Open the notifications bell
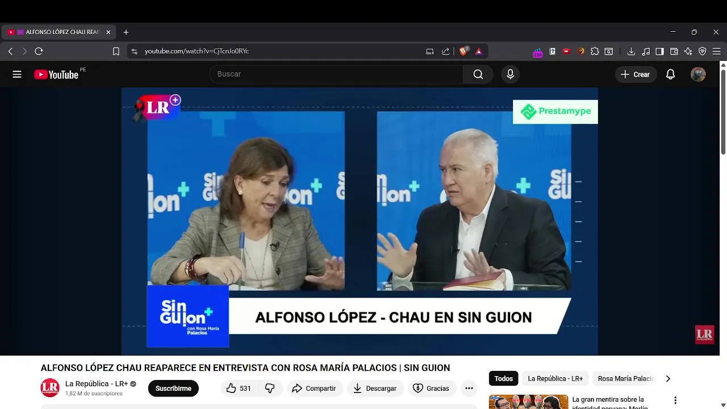 [x=671, y=74]
